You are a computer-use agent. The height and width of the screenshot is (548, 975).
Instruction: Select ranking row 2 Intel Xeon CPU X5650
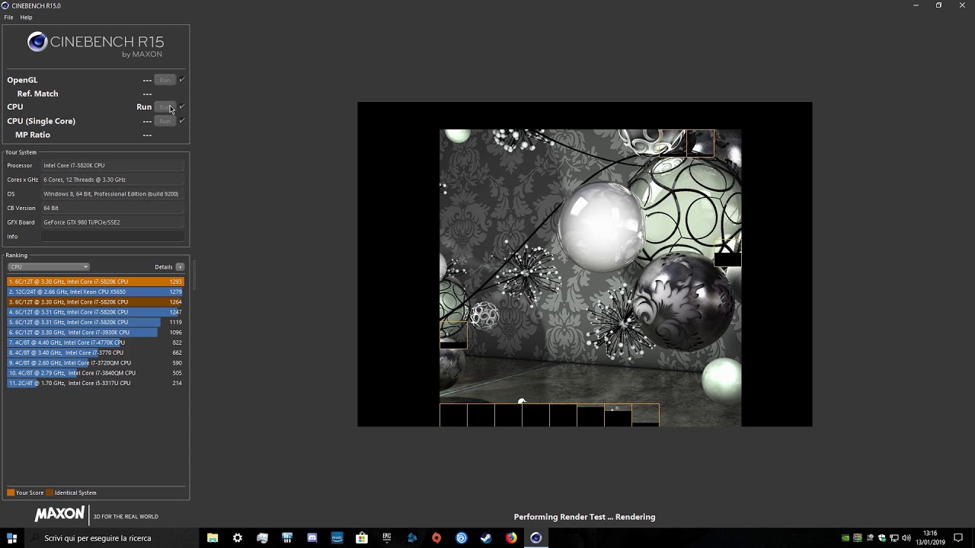pos(95,292)
